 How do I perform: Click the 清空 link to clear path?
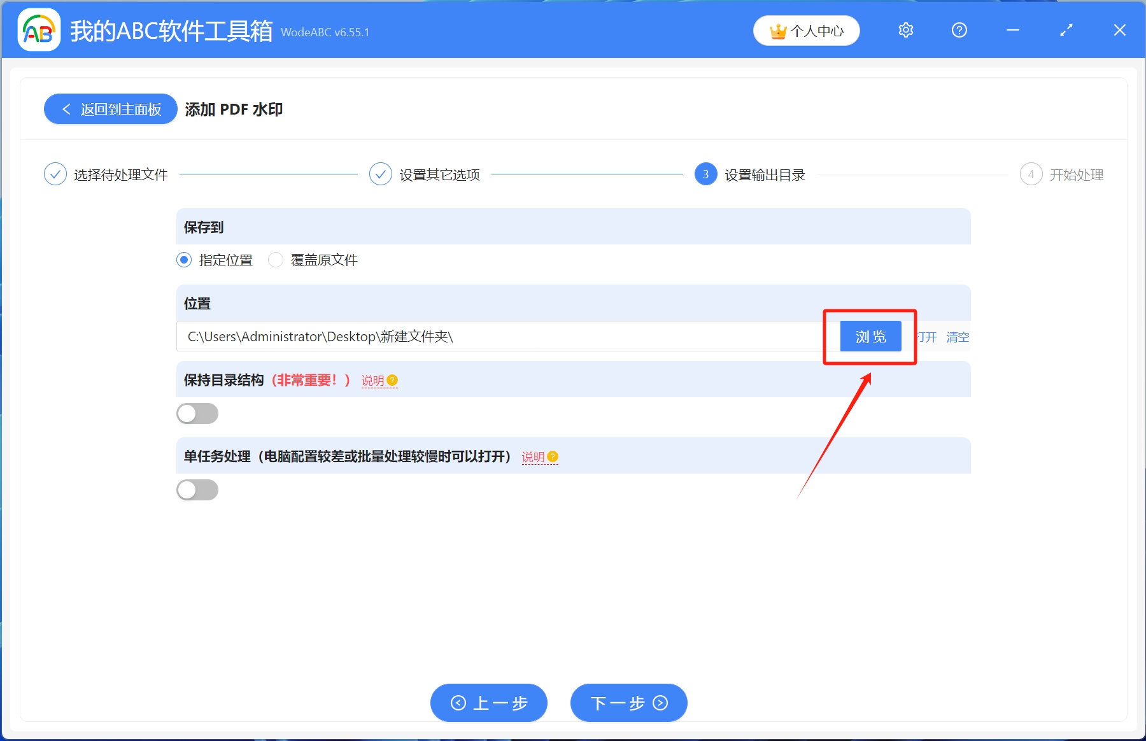[958, 337]
